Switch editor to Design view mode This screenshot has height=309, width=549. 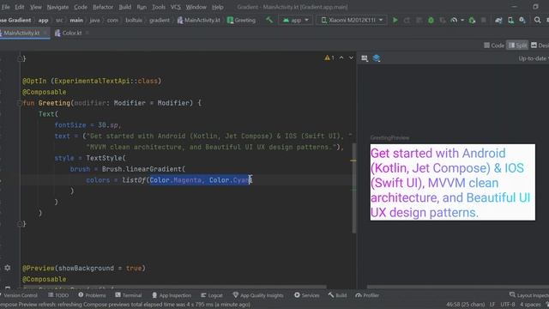click(x=540, y=45)
